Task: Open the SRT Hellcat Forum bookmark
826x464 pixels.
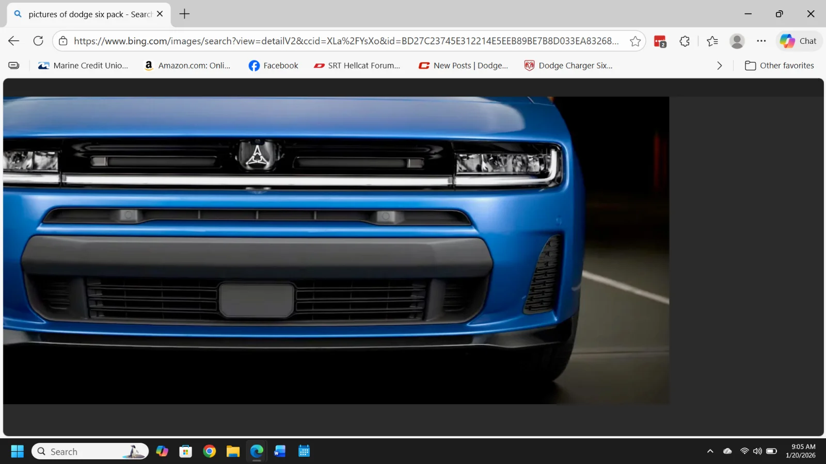Action: point(357,65)
